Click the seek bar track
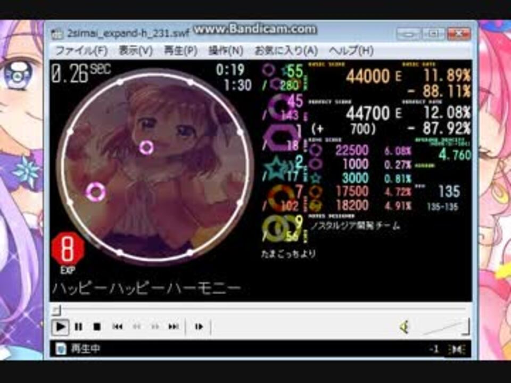Viewport: 511px width, 383px height. point(260,308)
